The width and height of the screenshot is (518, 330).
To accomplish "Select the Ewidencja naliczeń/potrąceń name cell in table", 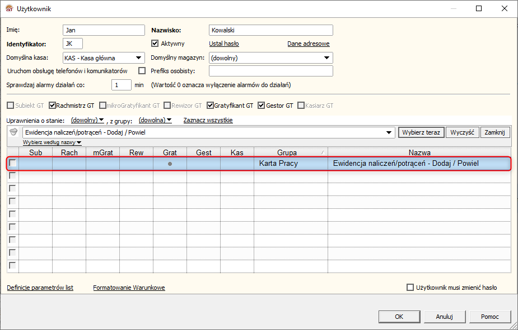I will [419, 164].
